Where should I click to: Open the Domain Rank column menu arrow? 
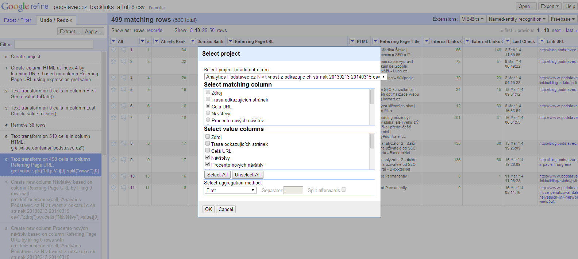coord(193,41)
